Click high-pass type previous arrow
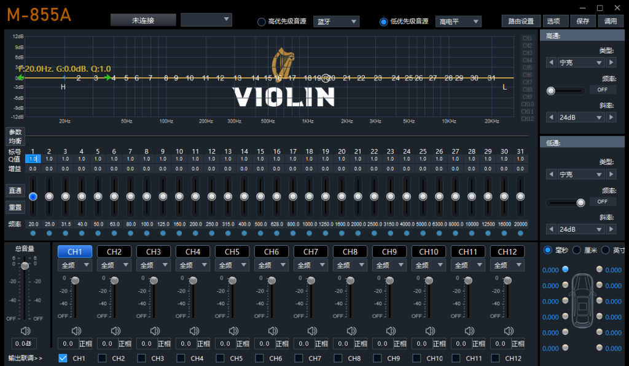Image resolution: width=629 pixels, height=366 pixels. click(551, 63)
